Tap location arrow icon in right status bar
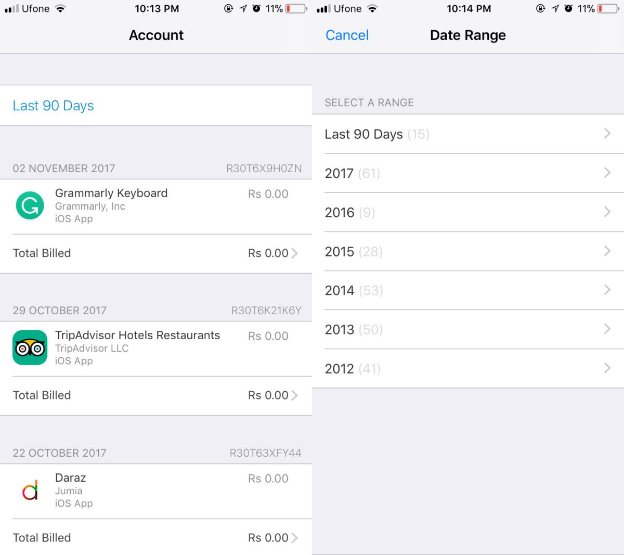This screenshot has width=624, height=555. (555, 9)
